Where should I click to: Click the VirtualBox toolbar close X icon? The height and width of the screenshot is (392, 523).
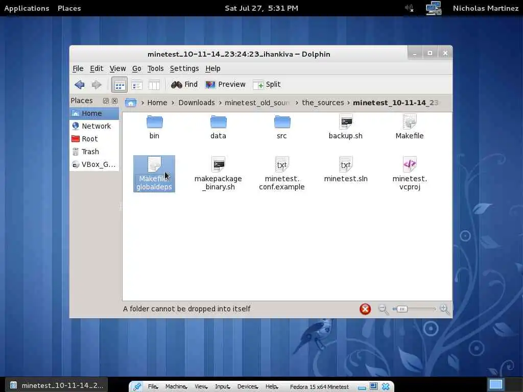pyautogui.click(x=386, y=387)
